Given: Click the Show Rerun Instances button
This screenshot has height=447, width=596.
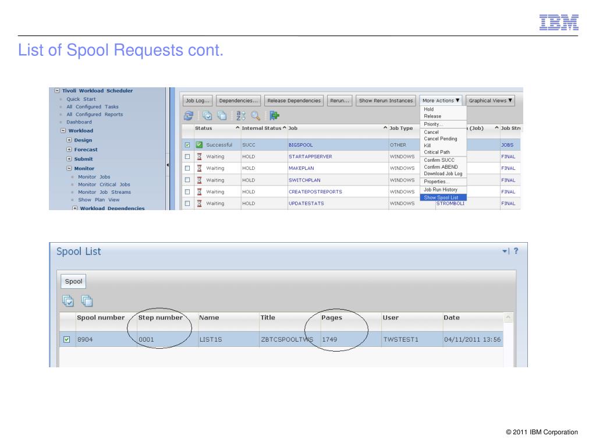Looking at the screenshot, I should pyautogui.click(x=386, y=101).
